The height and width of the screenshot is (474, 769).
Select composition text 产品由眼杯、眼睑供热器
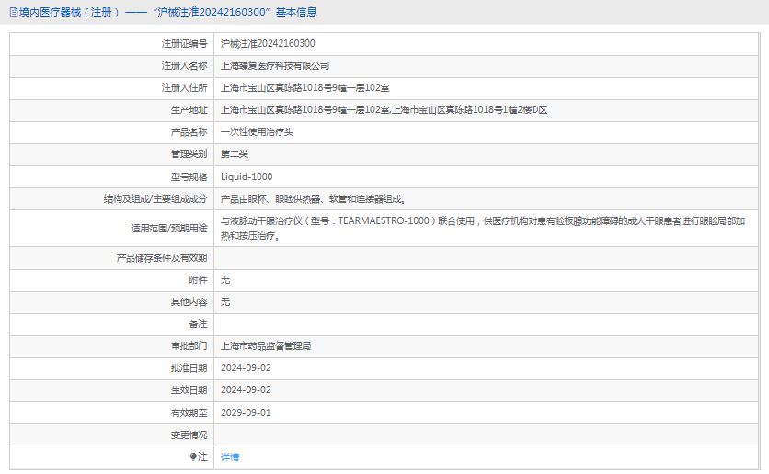pos(313,198)
